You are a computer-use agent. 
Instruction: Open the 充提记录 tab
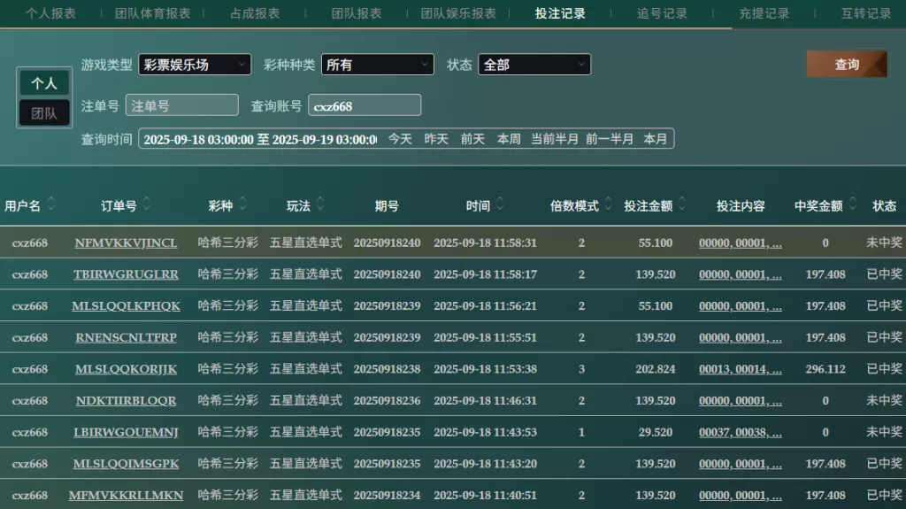tap(764, 13)
